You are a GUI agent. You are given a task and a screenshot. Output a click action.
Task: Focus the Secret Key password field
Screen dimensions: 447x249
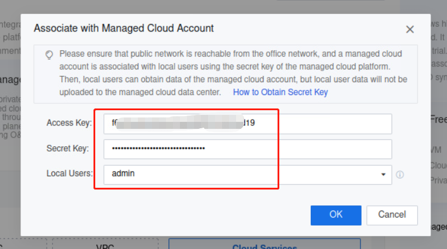pos(247,149)
